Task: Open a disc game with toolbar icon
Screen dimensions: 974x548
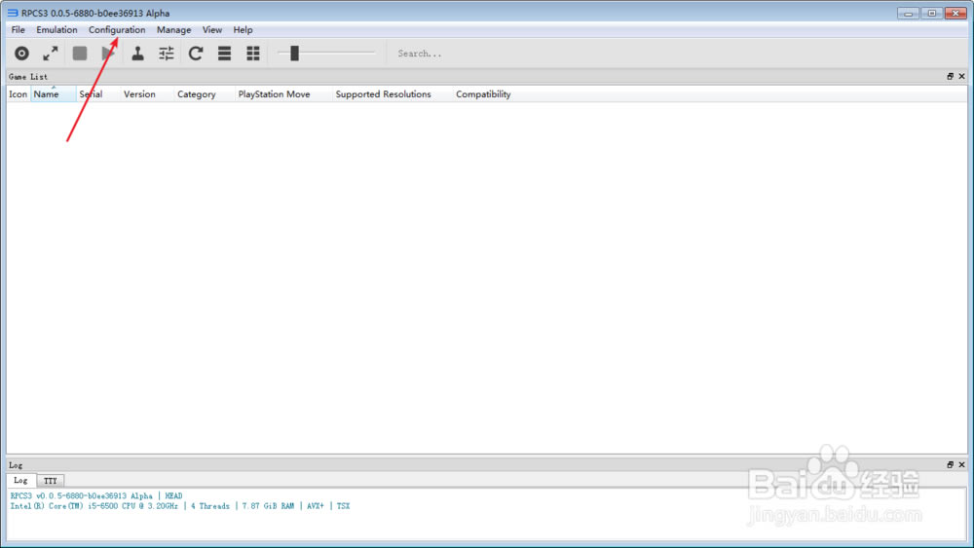Action: tap(21, 54)
